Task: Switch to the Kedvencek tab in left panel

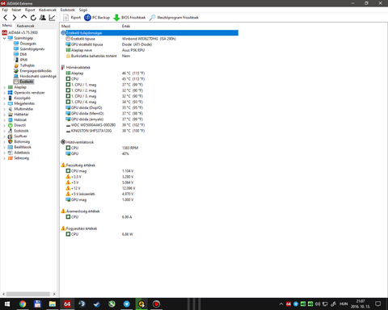Action: (25, 26)
